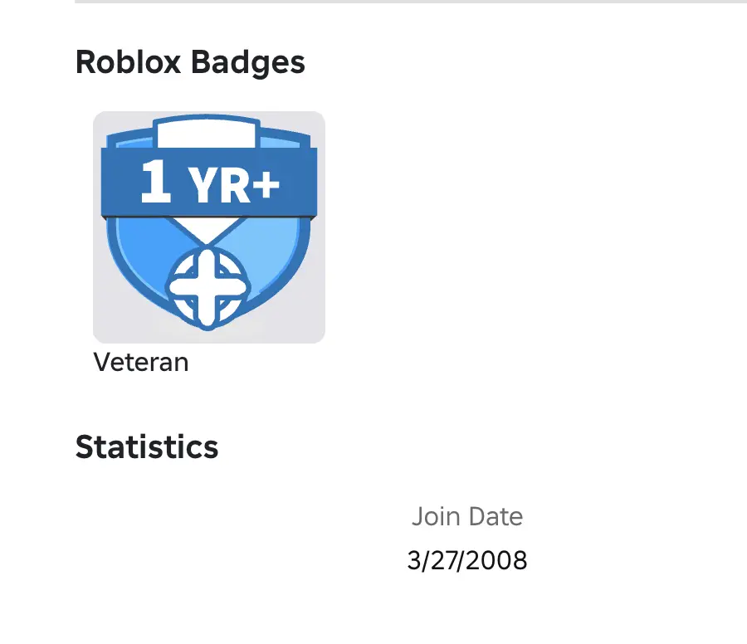Click the gray divider line at the top
The height and width of the screenshot is (644, 747).
click(x=411, y=2)
